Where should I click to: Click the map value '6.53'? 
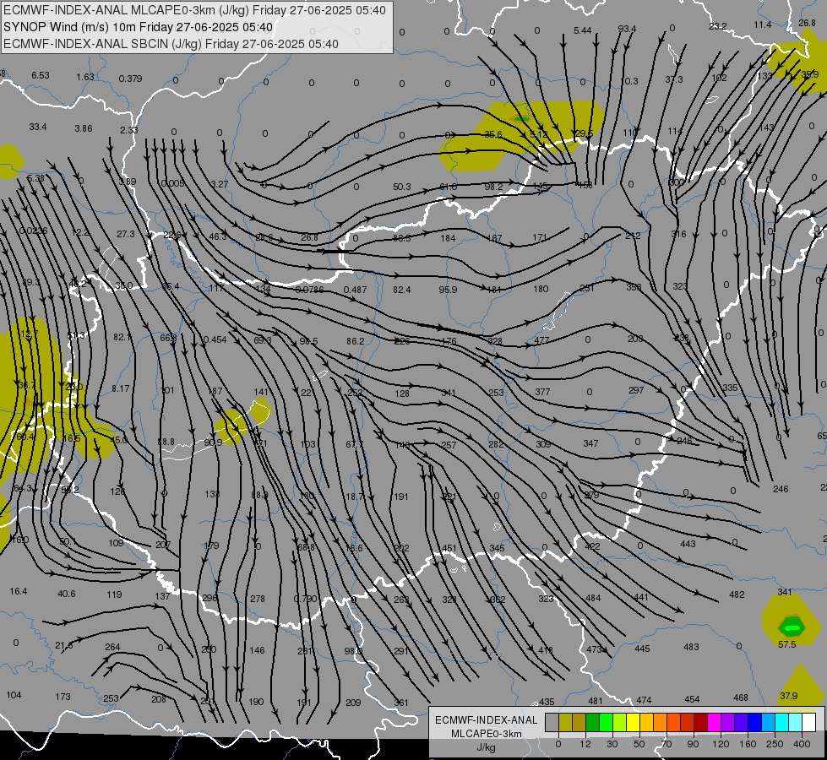tap(40, 75)
